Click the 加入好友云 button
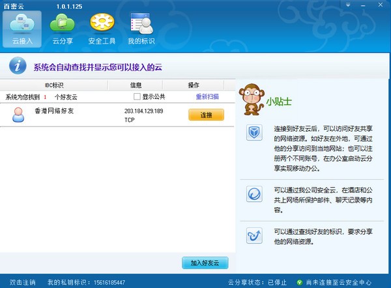Screen dimensions: 391x288 205,263
